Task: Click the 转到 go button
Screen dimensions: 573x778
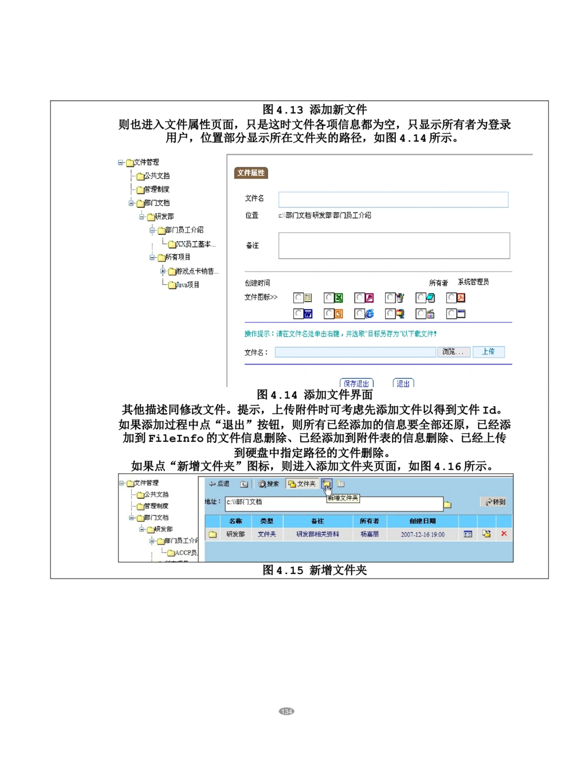Action: [494, 502]
